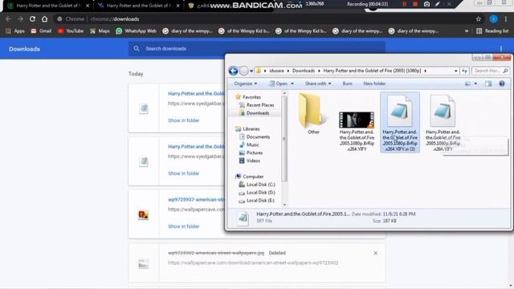Open the YouTube bookmark
Screen dimensions: 514x289
[71, 31]
